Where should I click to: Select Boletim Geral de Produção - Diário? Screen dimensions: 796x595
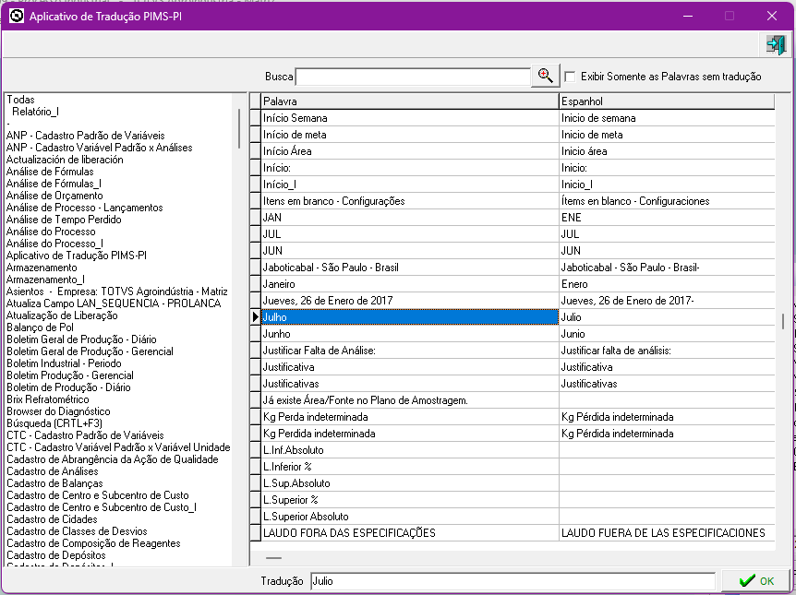click(x=81, y=339)
